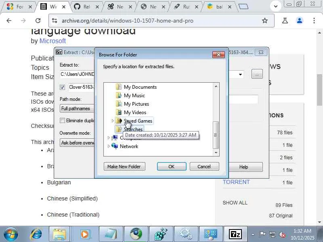
Task: Open Chrome three-dot menu
Action: [x=314, y=21]
